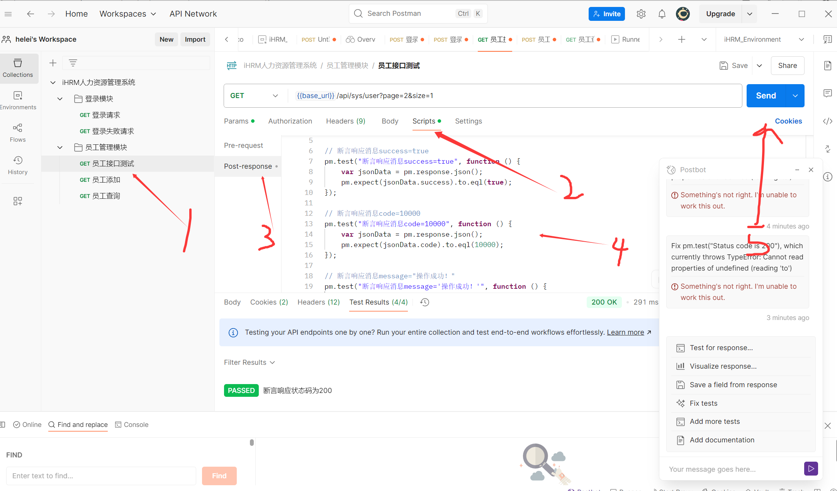Click the find text input field
This screenshot has height=491, width=837.
click(101, 476)
